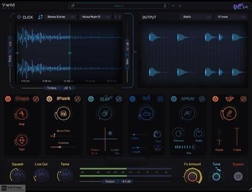This screenshot has height=192, width=252.
Task: Click the 808 Length slider handle
Action: tap(138, 147)
